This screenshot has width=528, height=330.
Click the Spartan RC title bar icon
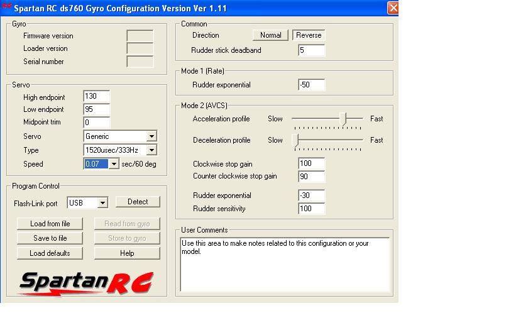pyautogui.click(x=7, y=8)
